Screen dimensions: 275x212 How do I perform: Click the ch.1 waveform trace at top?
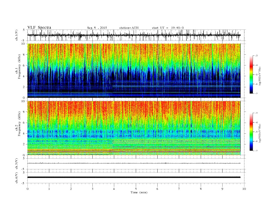tap(134, 35)
